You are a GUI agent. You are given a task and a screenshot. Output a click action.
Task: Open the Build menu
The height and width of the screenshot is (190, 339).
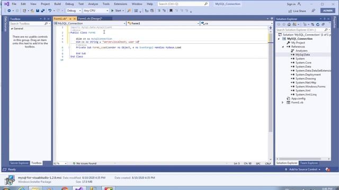tap(58, 4)
